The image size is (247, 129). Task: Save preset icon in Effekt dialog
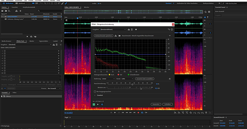pos(129,29)
